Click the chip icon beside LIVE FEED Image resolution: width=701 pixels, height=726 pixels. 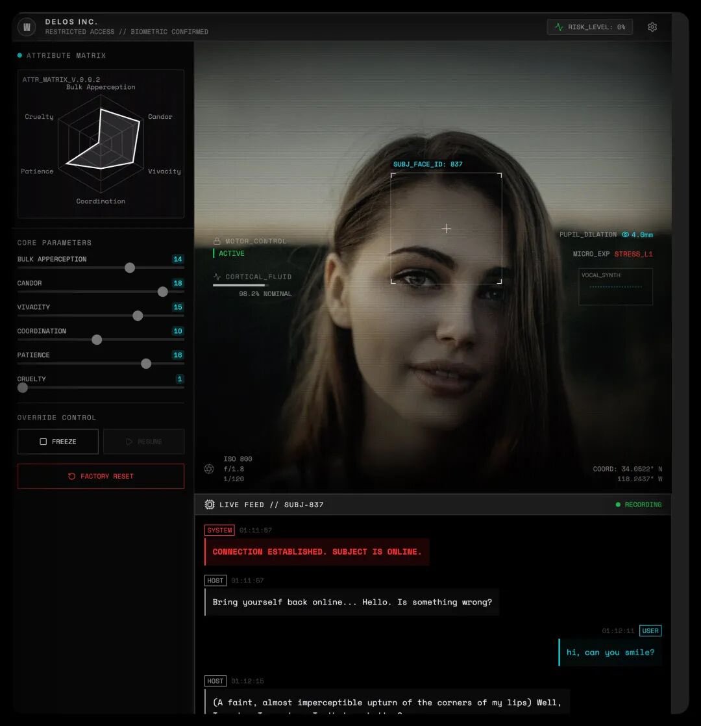point(209,505)
